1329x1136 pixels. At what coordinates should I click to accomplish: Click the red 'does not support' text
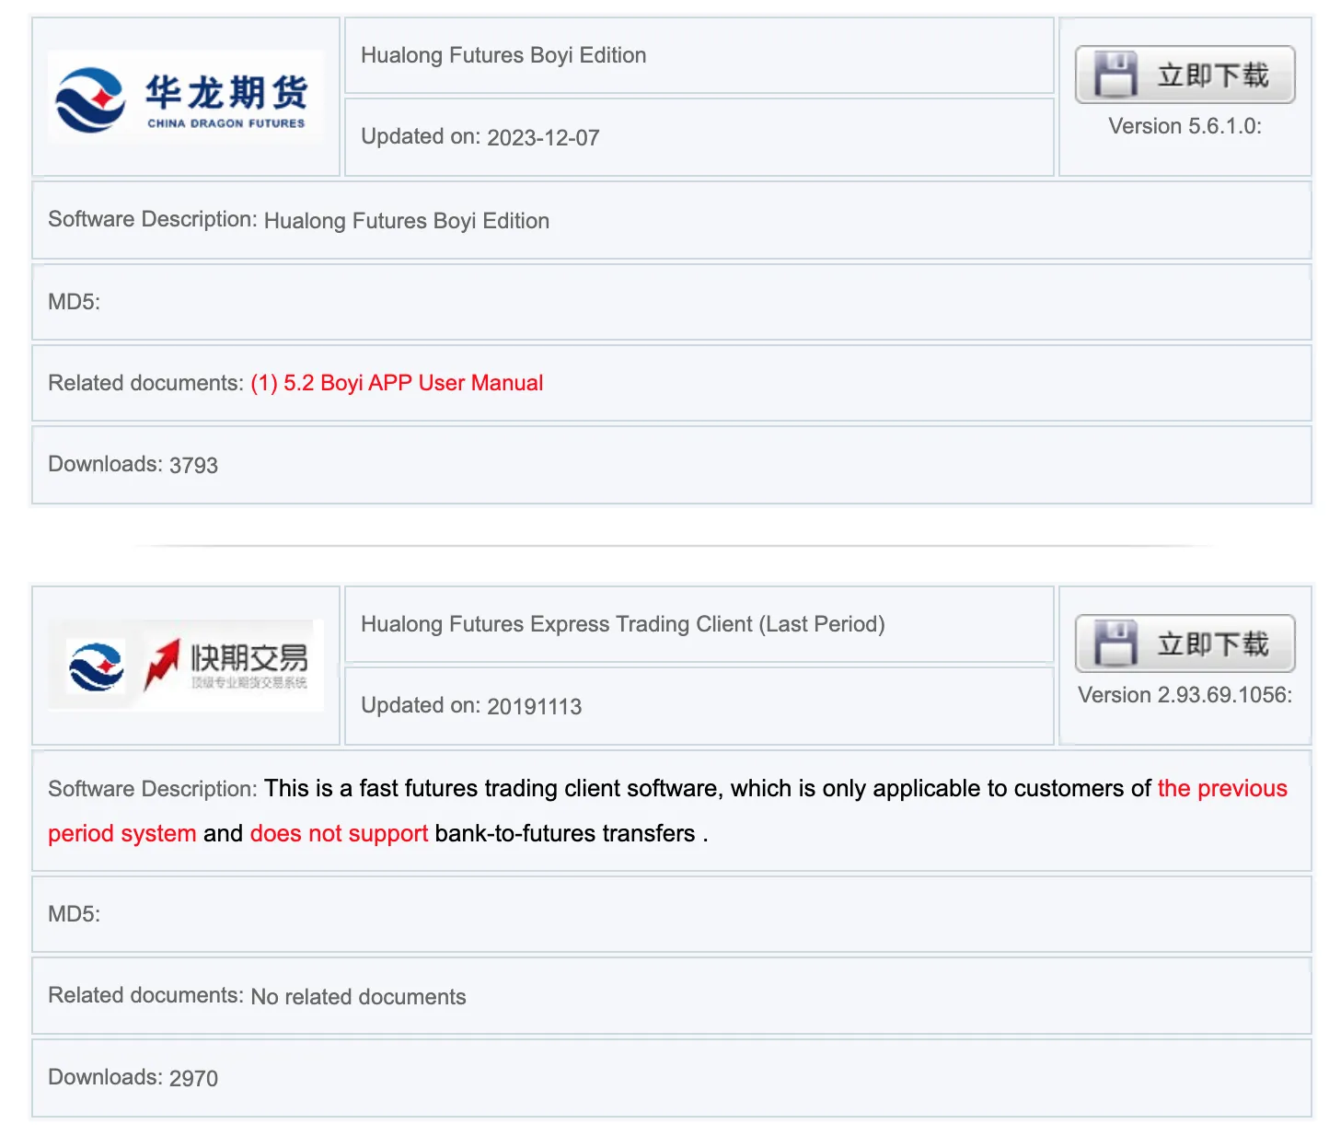click(339, 833)
